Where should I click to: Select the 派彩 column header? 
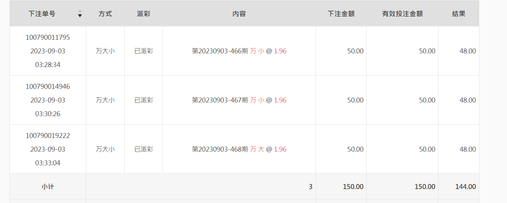pyautogui.click(x=144, y=14)
